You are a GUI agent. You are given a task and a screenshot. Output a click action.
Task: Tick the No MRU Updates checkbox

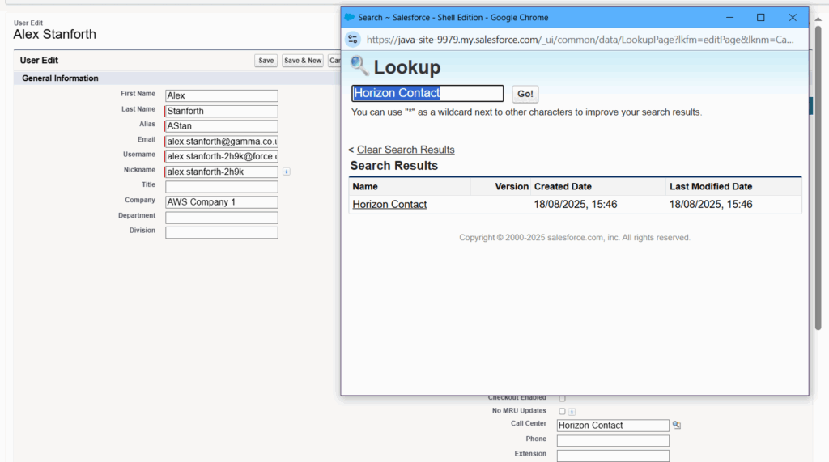(563, 411)
